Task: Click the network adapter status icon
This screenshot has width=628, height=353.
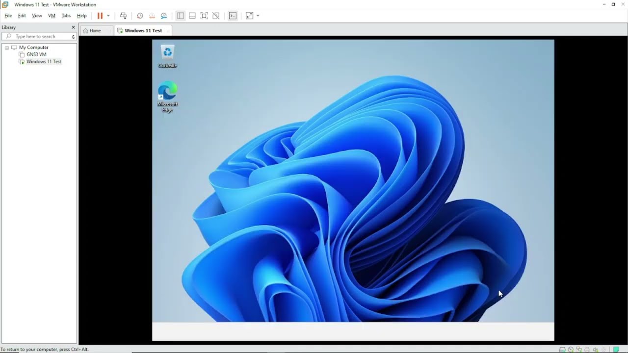Action: [x=579, y=350]
